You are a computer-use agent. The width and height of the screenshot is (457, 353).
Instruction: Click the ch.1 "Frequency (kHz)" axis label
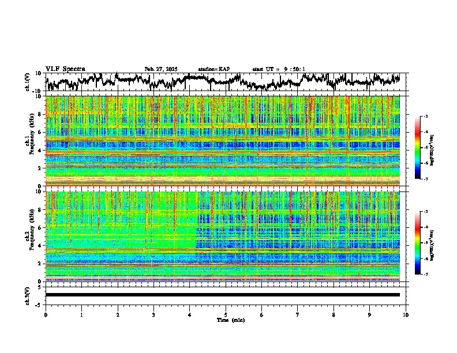point(32,134)
